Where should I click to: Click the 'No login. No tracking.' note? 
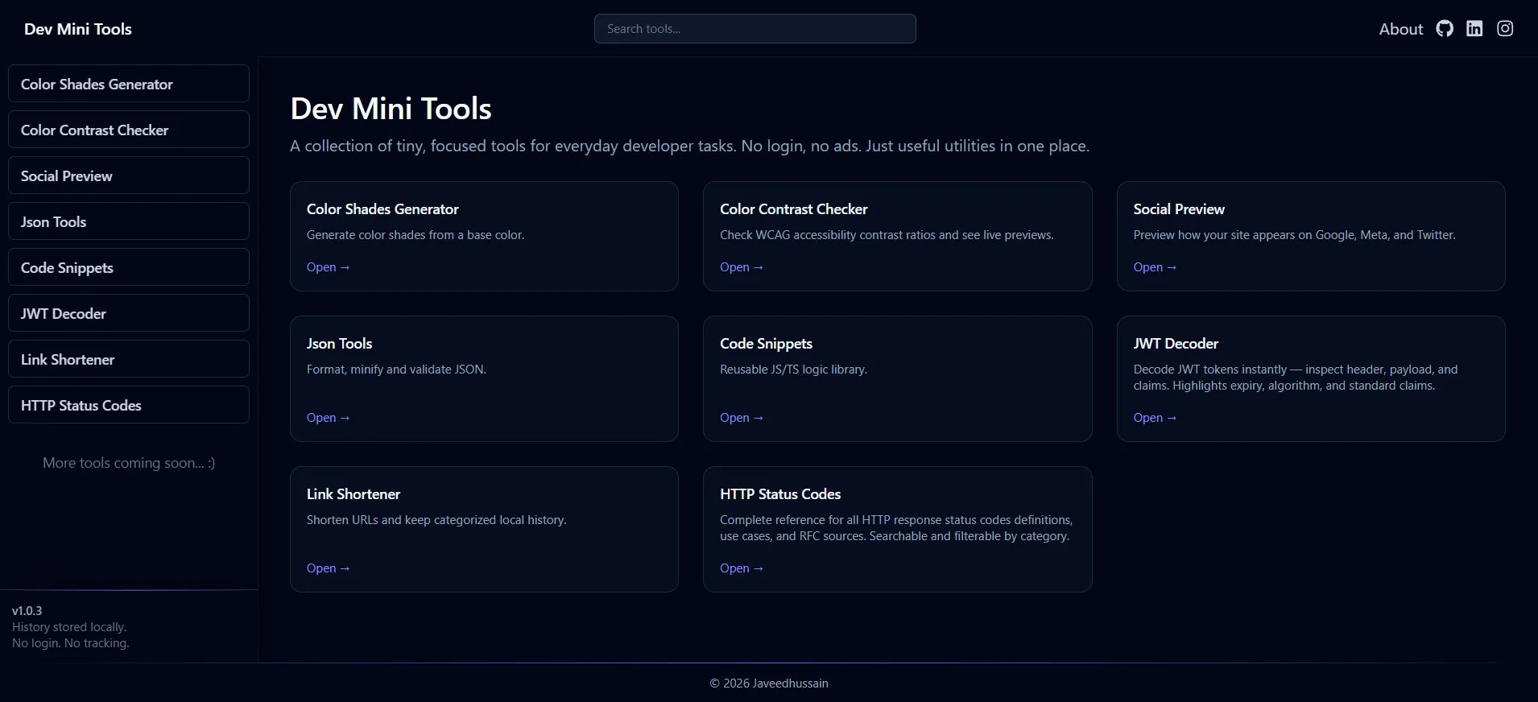click(71, 643)
